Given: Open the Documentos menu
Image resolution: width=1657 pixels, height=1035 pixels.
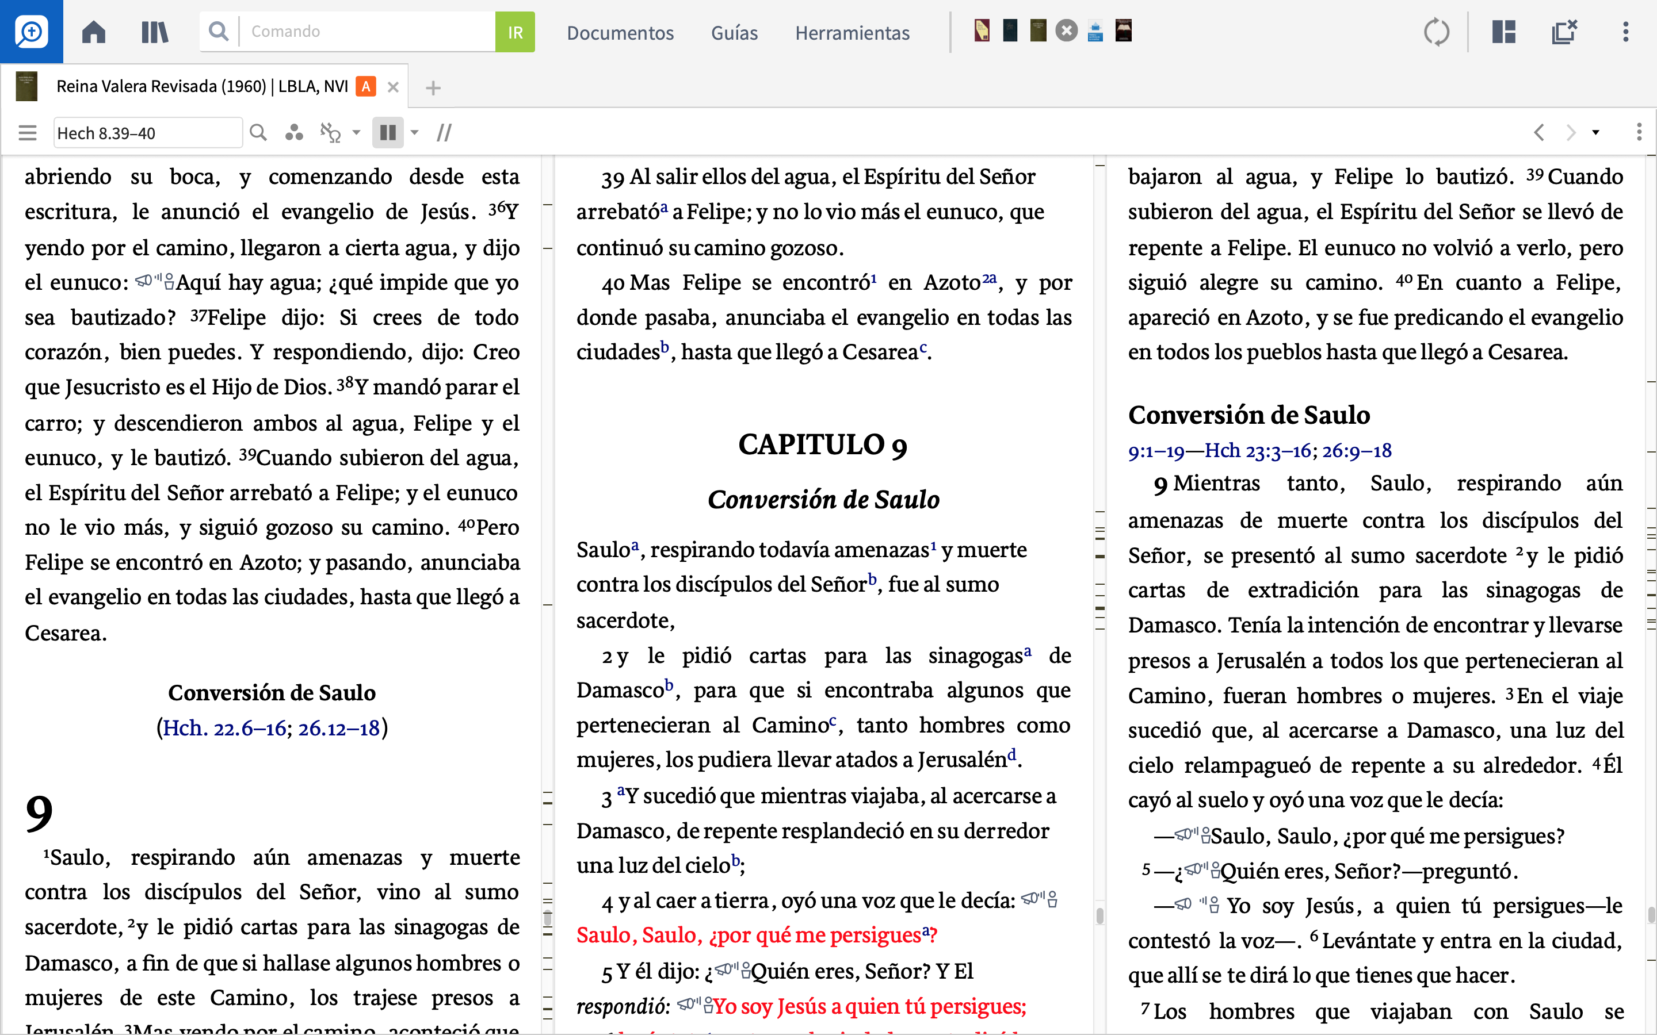Looking at the screenshot, I should (x=620, y=33).
